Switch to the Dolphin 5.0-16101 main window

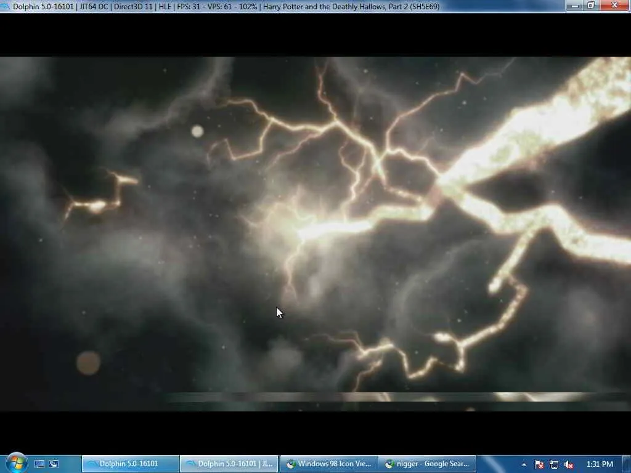click(x=131, y=464)
